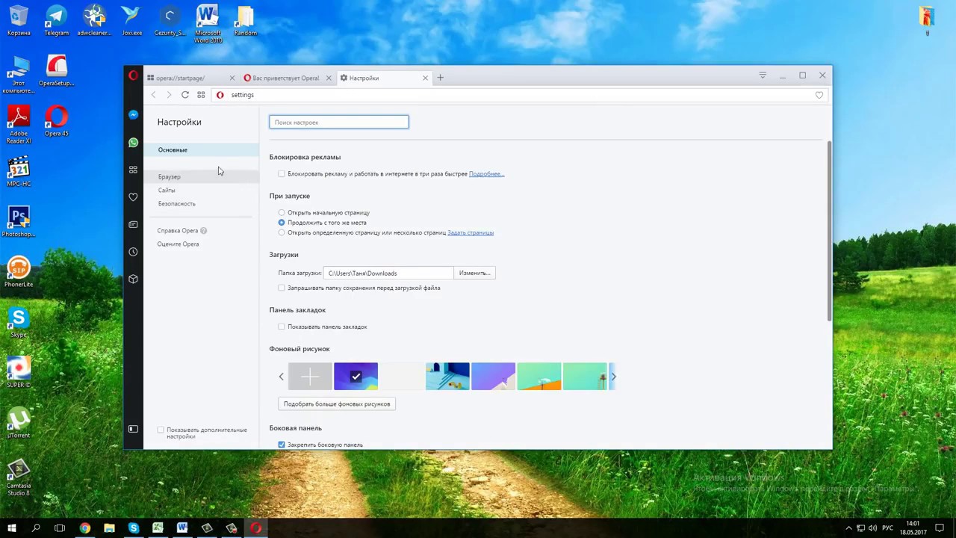The width and height of the screenshot is (956, 538).
Task: Switch to Вас приветствует Opera tab
Action: (x=285, y=78)
